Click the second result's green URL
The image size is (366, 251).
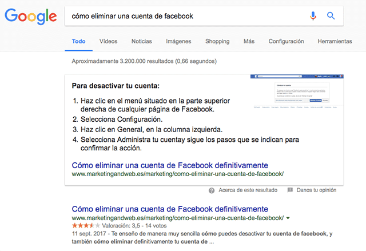(x=178, y=218)
